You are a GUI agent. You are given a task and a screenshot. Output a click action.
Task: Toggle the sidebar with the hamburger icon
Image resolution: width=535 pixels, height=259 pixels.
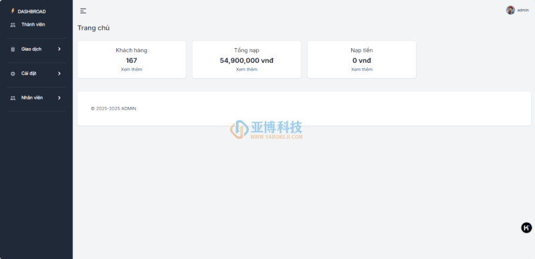[83, 11]
